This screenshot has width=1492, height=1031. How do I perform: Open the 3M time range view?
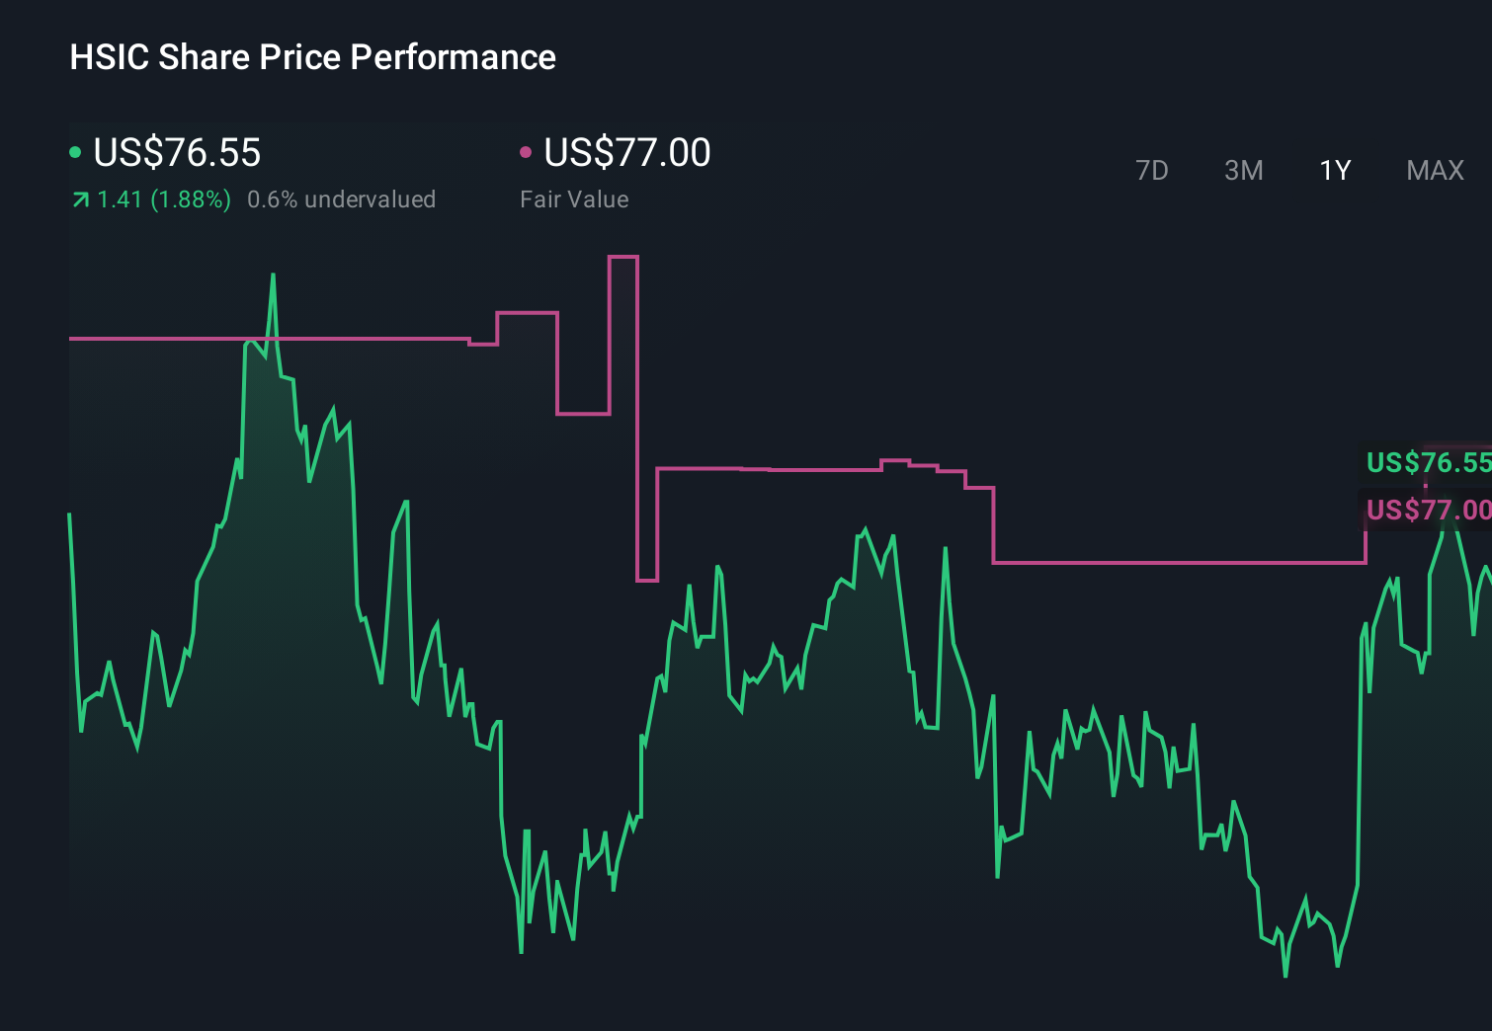[1243, 170]
